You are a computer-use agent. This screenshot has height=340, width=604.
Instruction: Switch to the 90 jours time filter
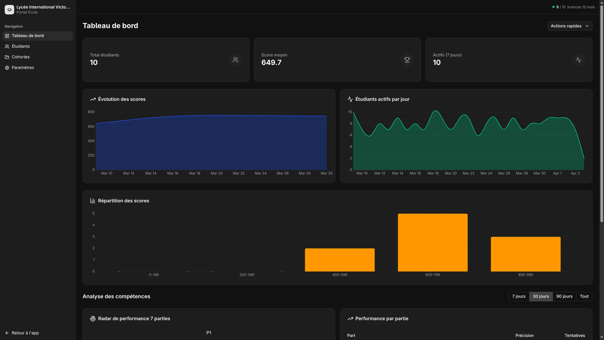tap(564, 296)
